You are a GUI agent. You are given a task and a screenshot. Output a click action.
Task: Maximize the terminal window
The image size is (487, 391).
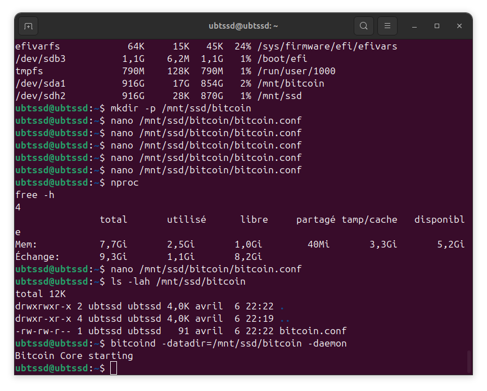click(437, 26)
